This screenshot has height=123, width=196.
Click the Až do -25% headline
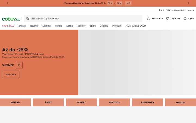(15, 50)
